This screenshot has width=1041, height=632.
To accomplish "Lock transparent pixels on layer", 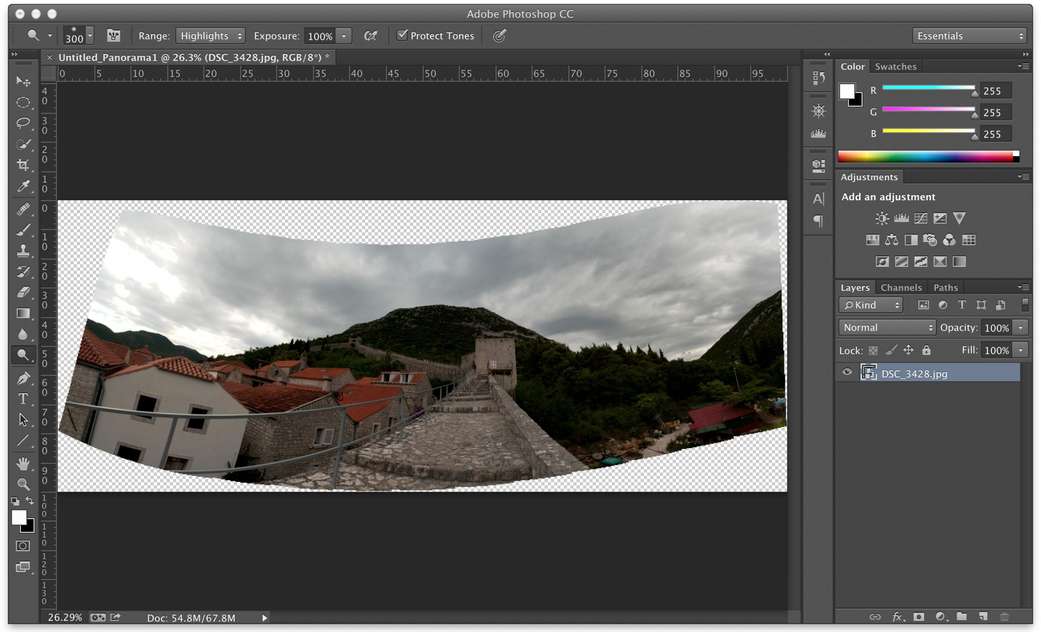I will click(873, 350).
